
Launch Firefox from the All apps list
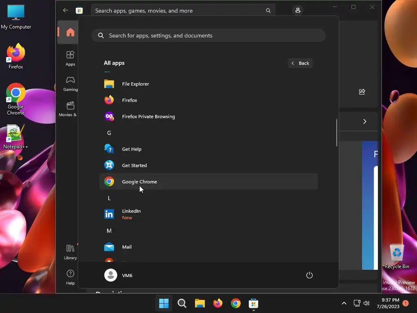point(208,100)
